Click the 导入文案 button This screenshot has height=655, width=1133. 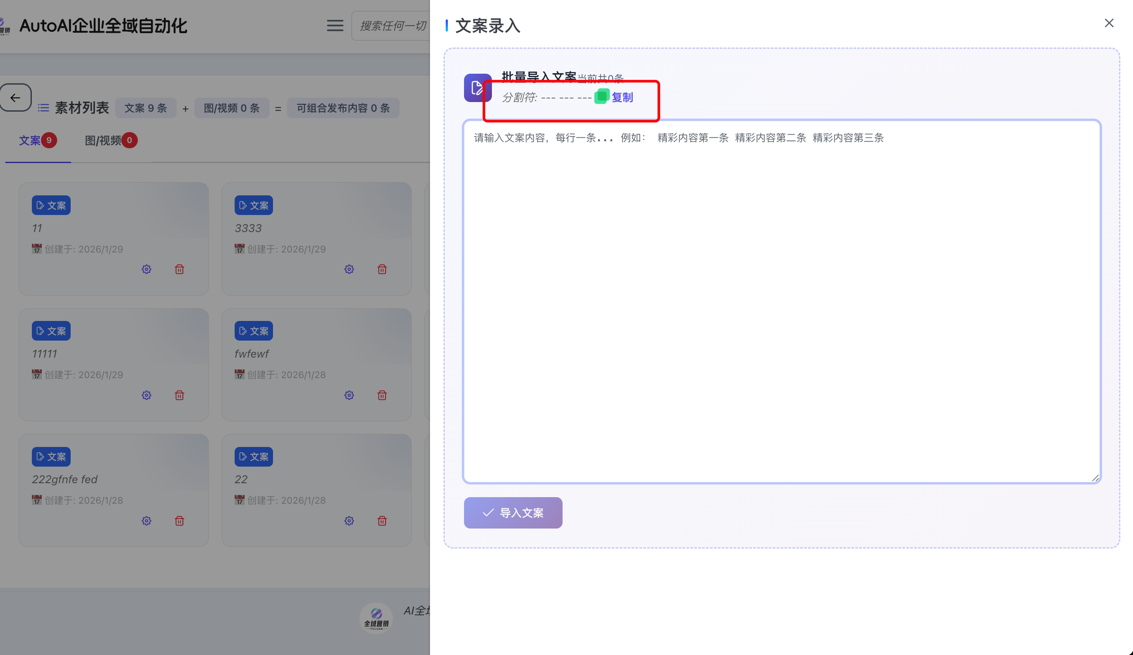(513, 512)
